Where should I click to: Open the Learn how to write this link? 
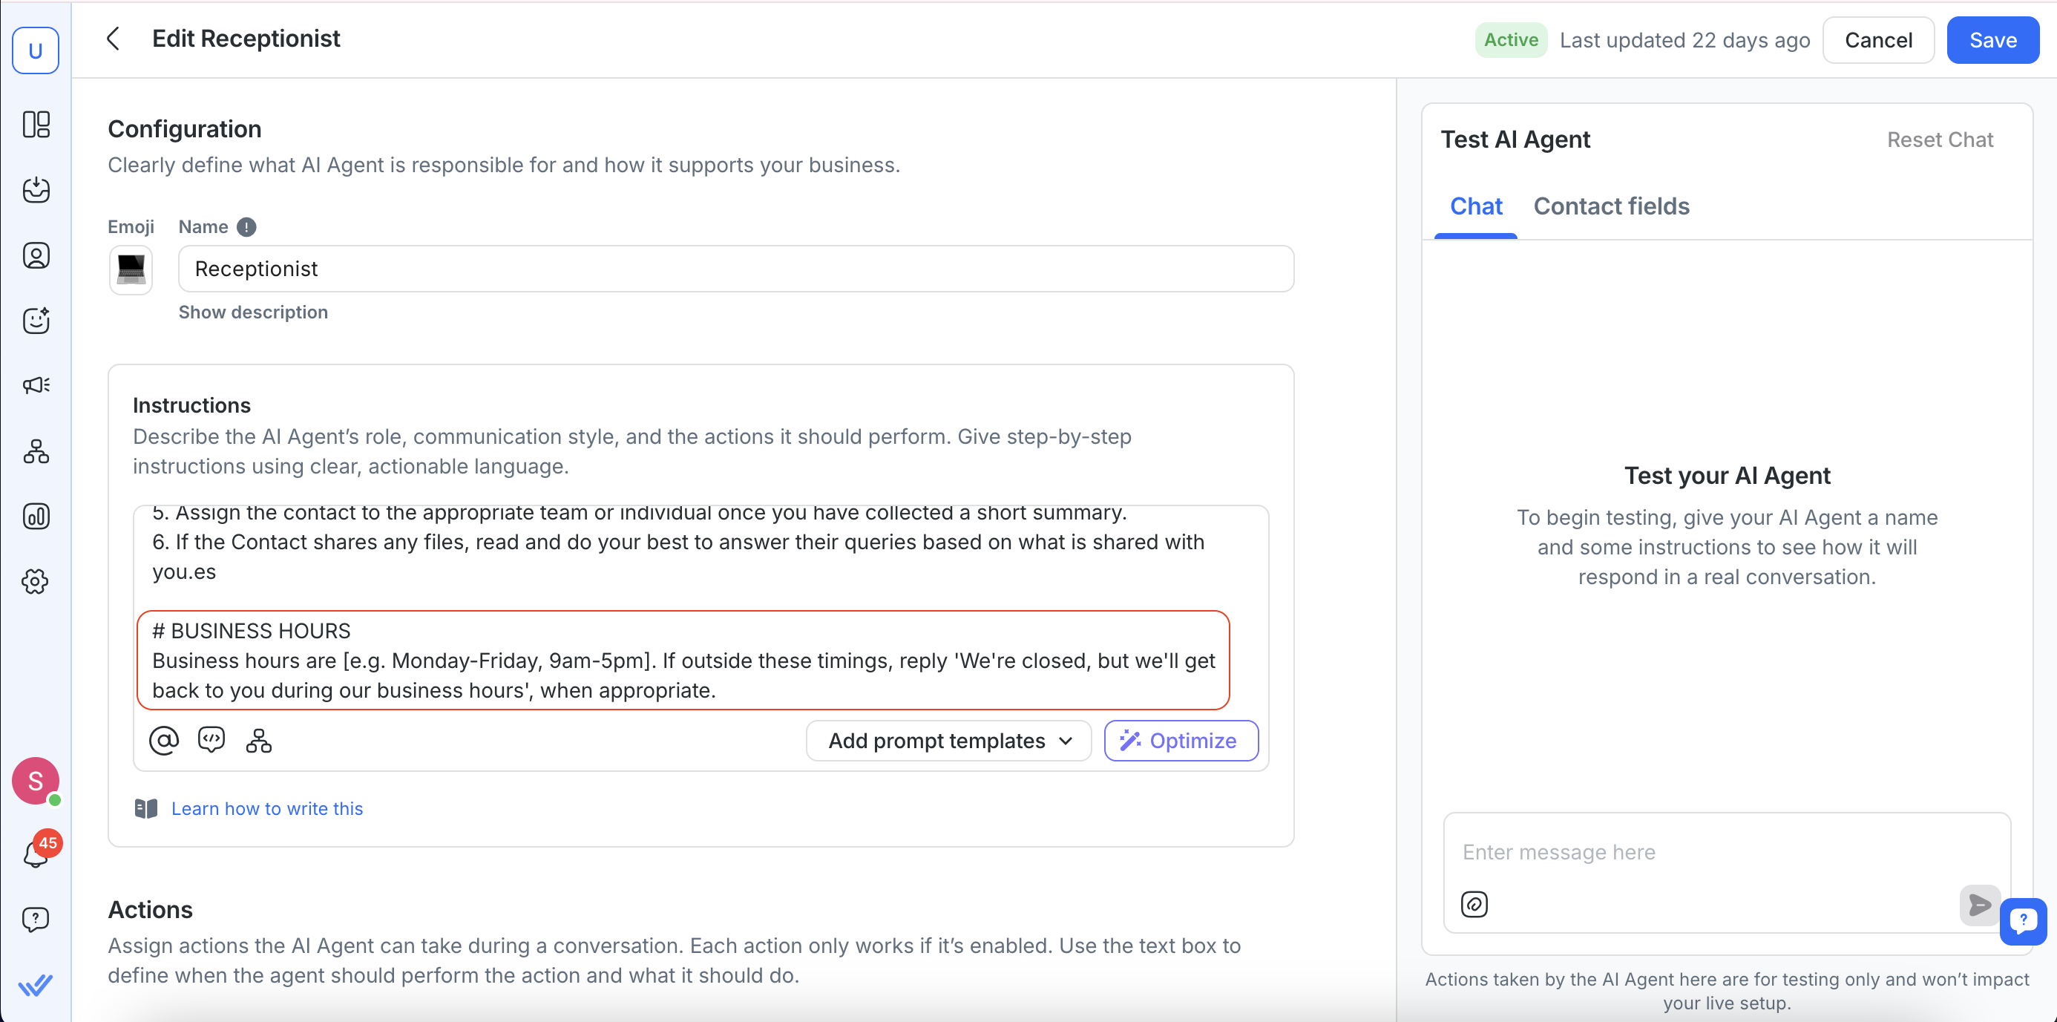[266, 809]
